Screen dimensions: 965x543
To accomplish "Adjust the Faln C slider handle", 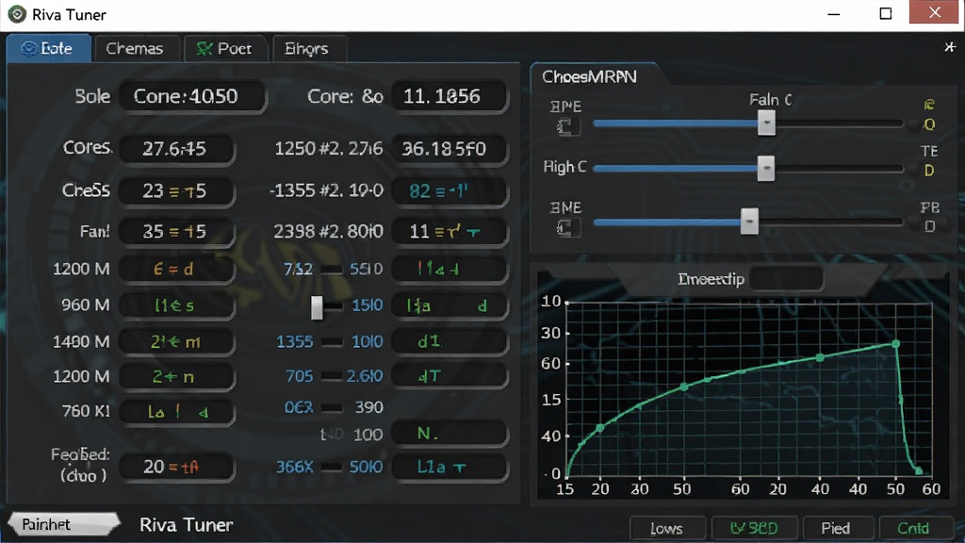I will (x=766, y=123).
